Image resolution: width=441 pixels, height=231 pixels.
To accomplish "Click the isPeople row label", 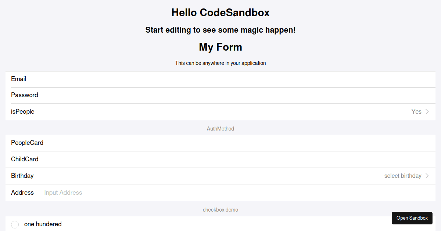I will 22,111.
